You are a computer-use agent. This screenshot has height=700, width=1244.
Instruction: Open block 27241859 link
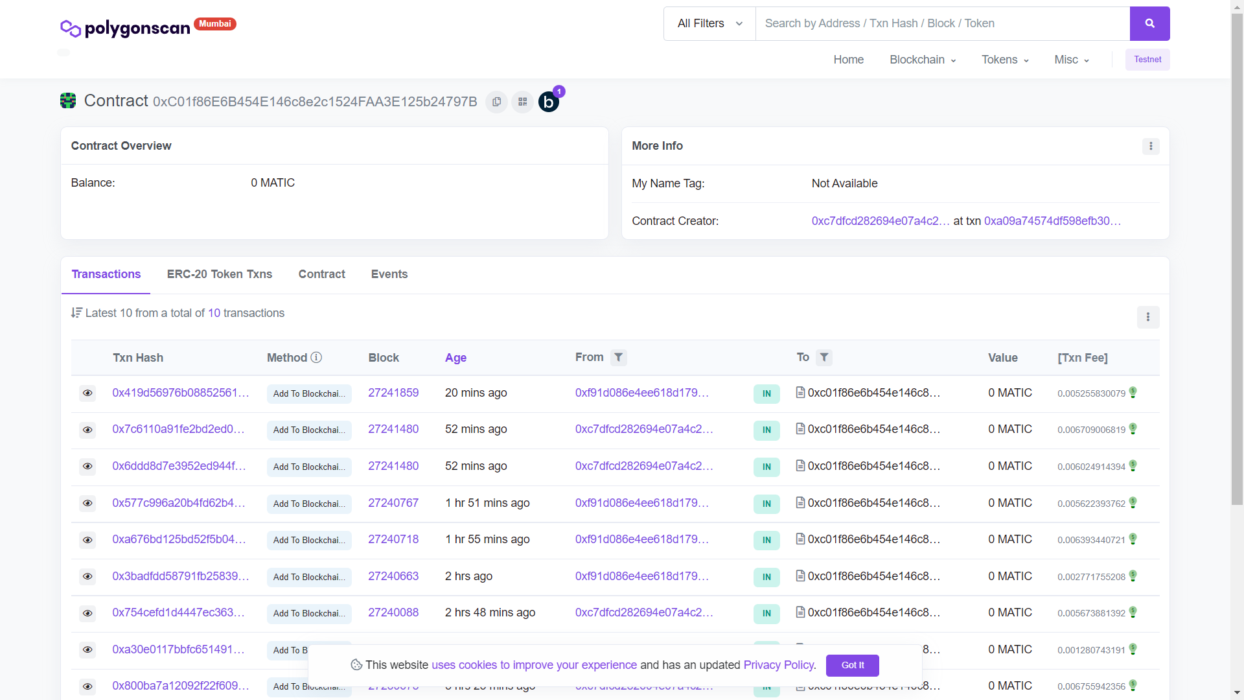click(x=393, y=393)
